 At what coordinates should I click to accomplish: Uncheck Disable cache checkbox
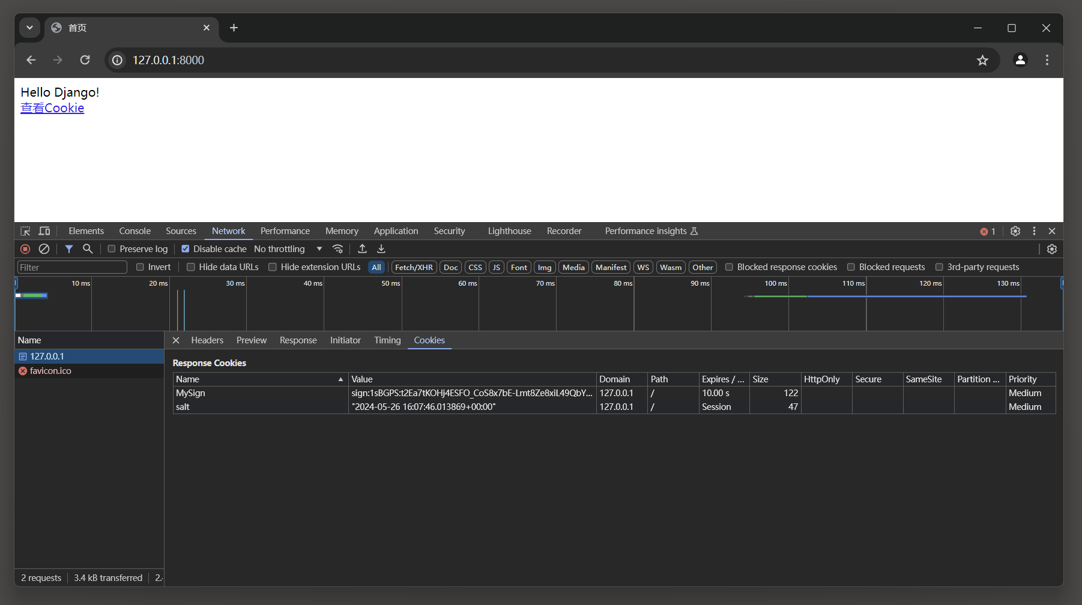click(186, 249)
